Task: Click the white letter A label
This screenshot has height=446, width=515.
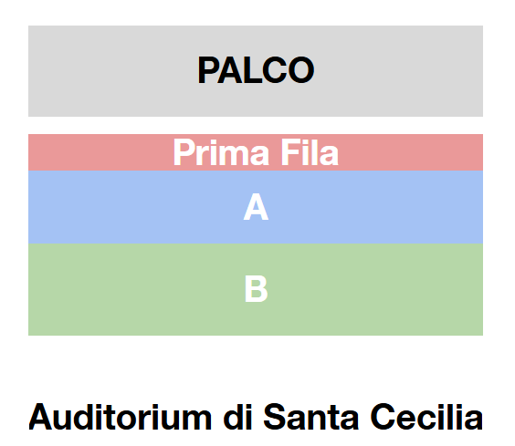Action: click(256, 207)
